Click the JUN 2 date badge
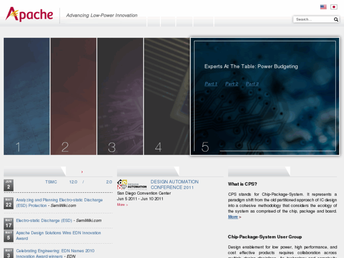Viewport: 344px width, 258px height. (x=9, y=185)
